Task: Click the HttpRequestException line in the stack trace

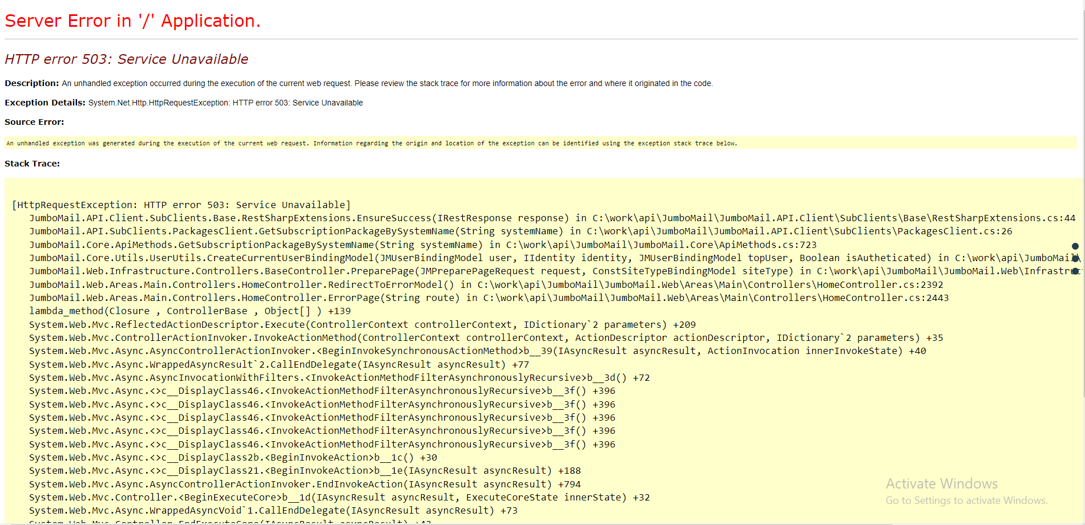Action: click(181, 205)
